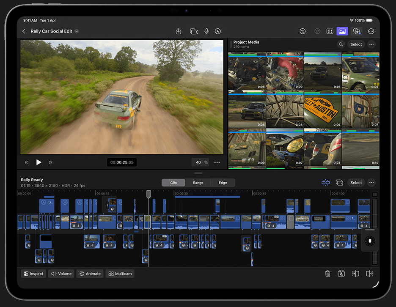
Task: Tap timeline ruler mark 00:00:45
Action: pos(260,194)
